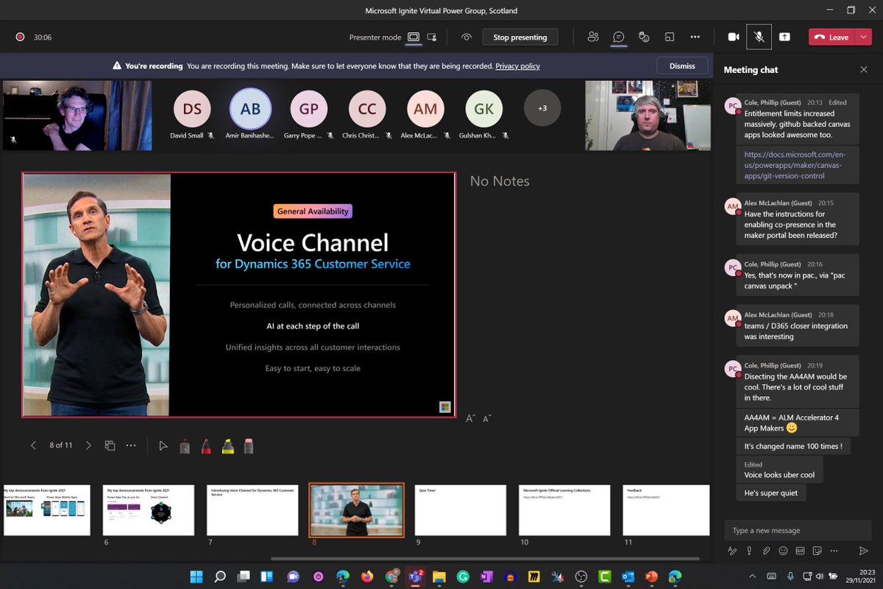Dismiss the recording notification
Image resolution: width=883 pixels, height=589 pixels.
click(x=682, y=66)
